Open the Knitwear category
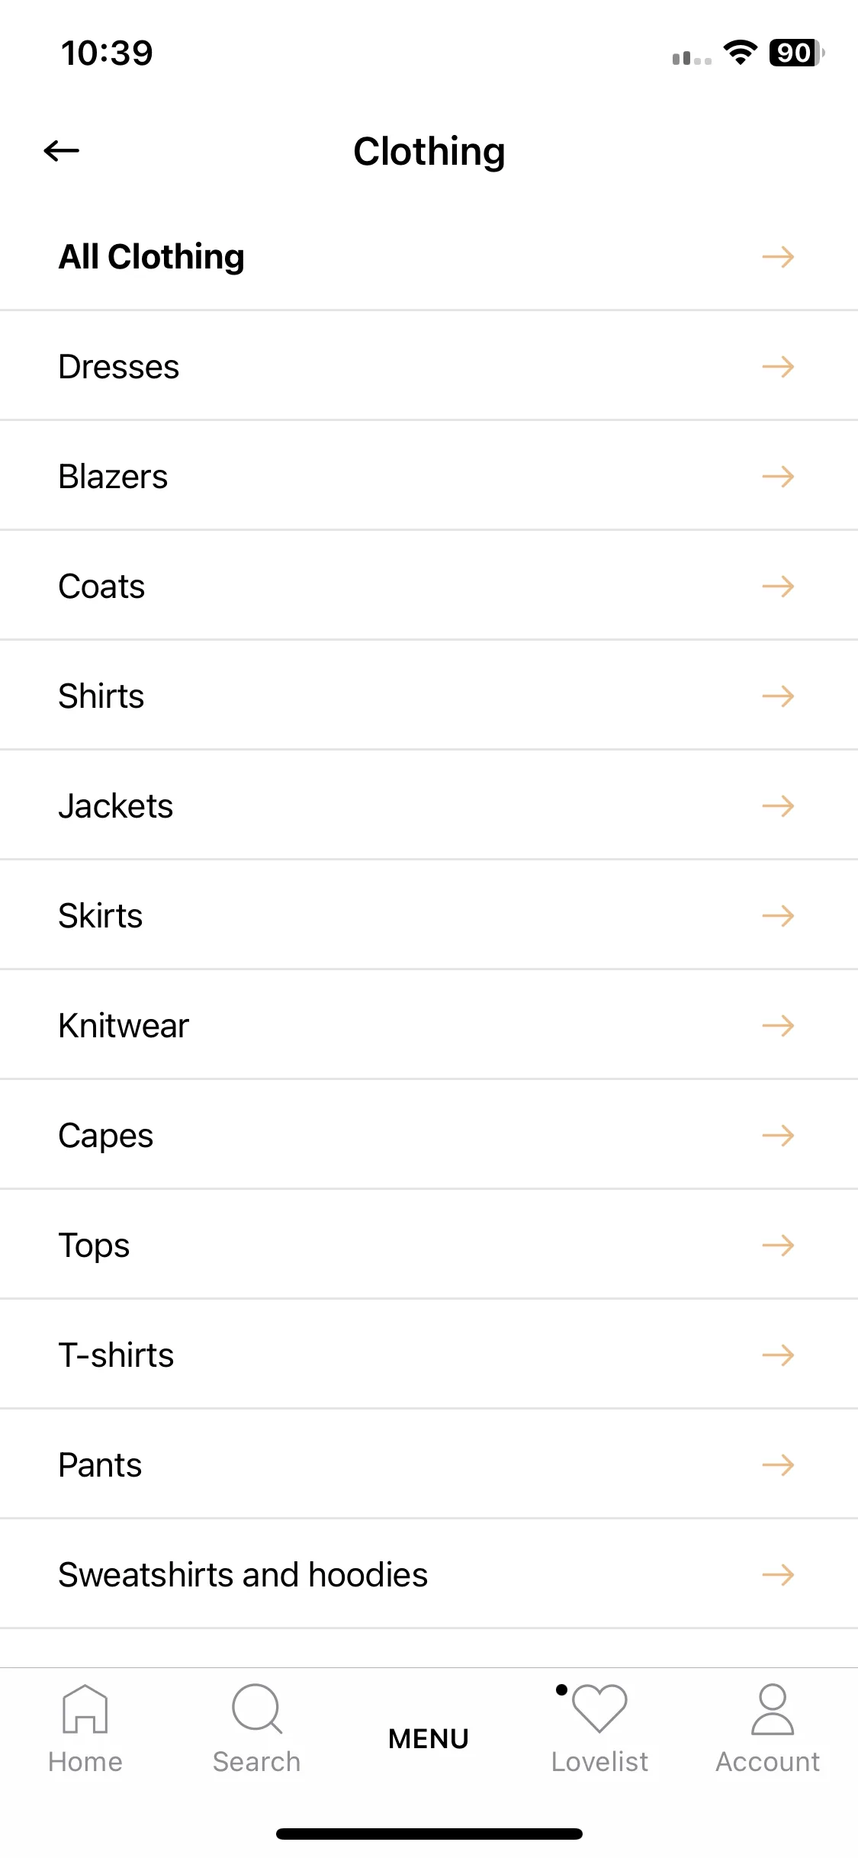The image size is (858, 1858). (x=429, y=1025)
